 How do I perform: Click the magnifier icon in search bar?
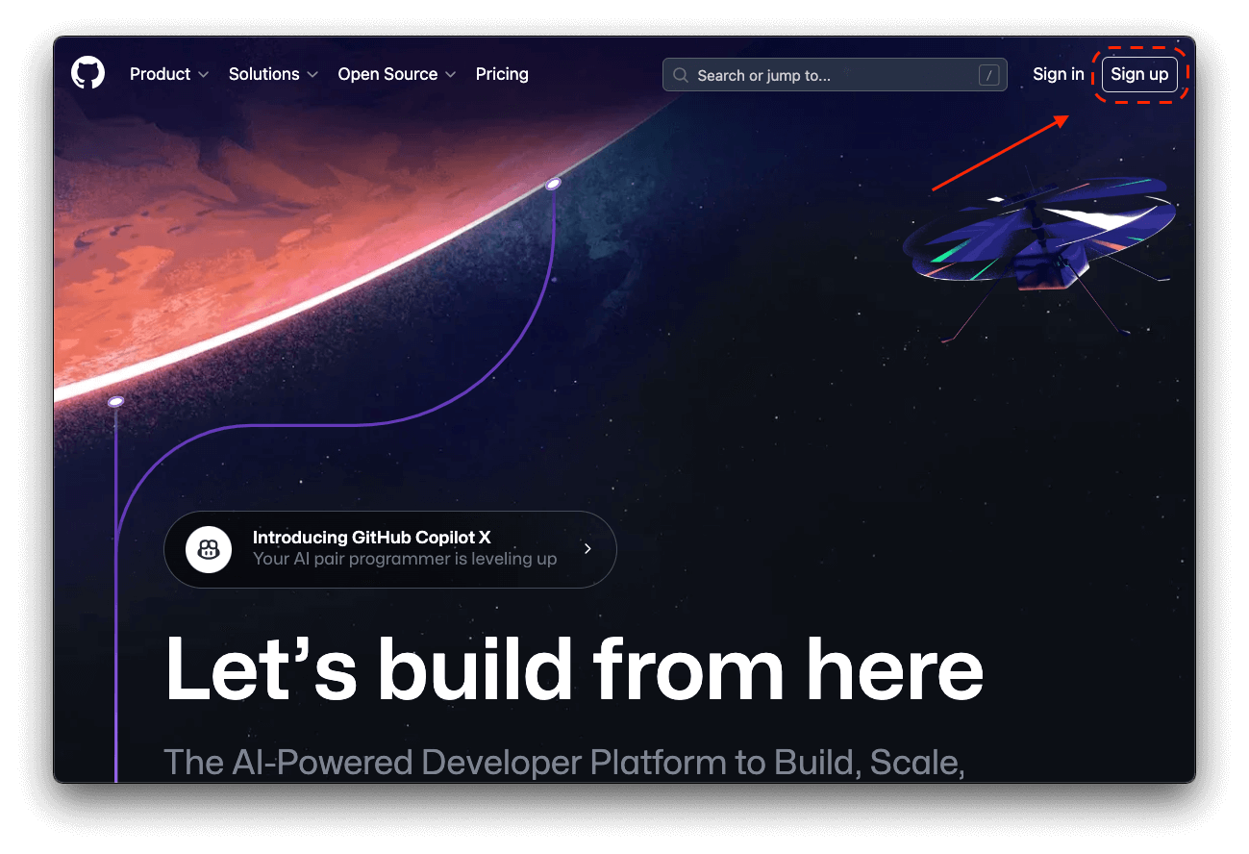click(681, 75)
